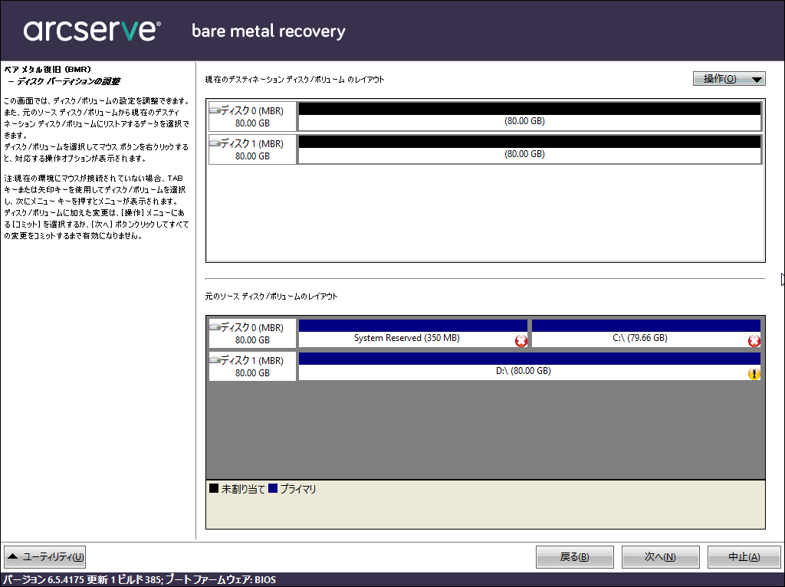Select unallocated 80.00 GB volume on destination disk 0

pos(530,116)
